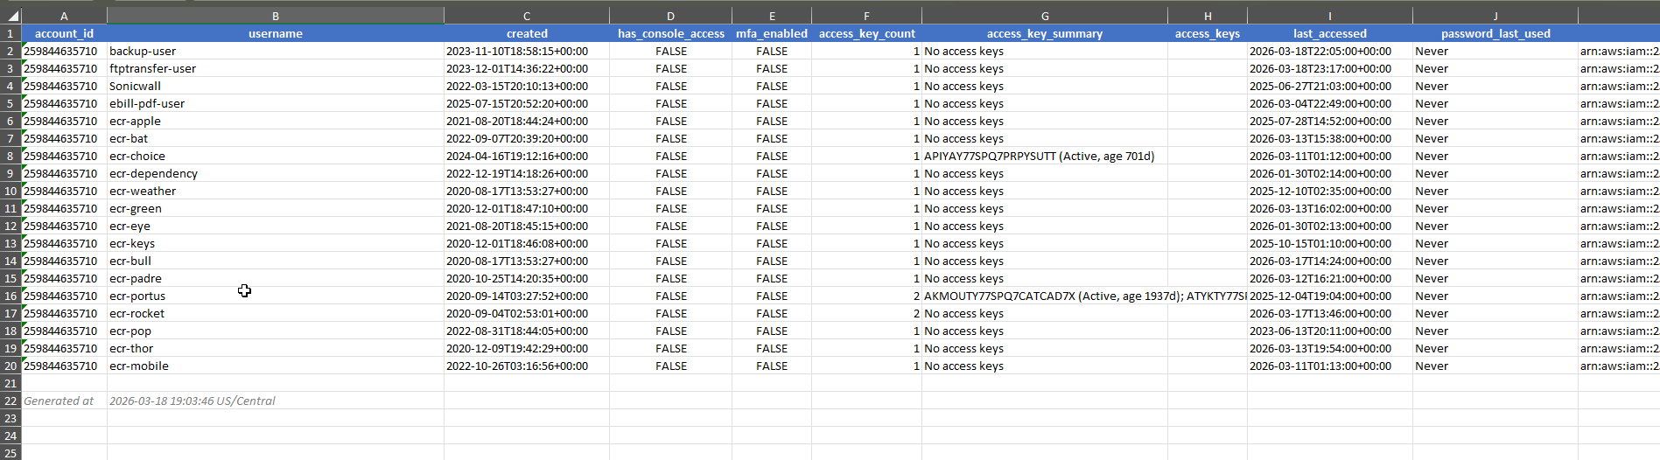Click 'Never' in ecr-thor row
The width and height of the screenshot is (1660, 460).
[1495, 348]
